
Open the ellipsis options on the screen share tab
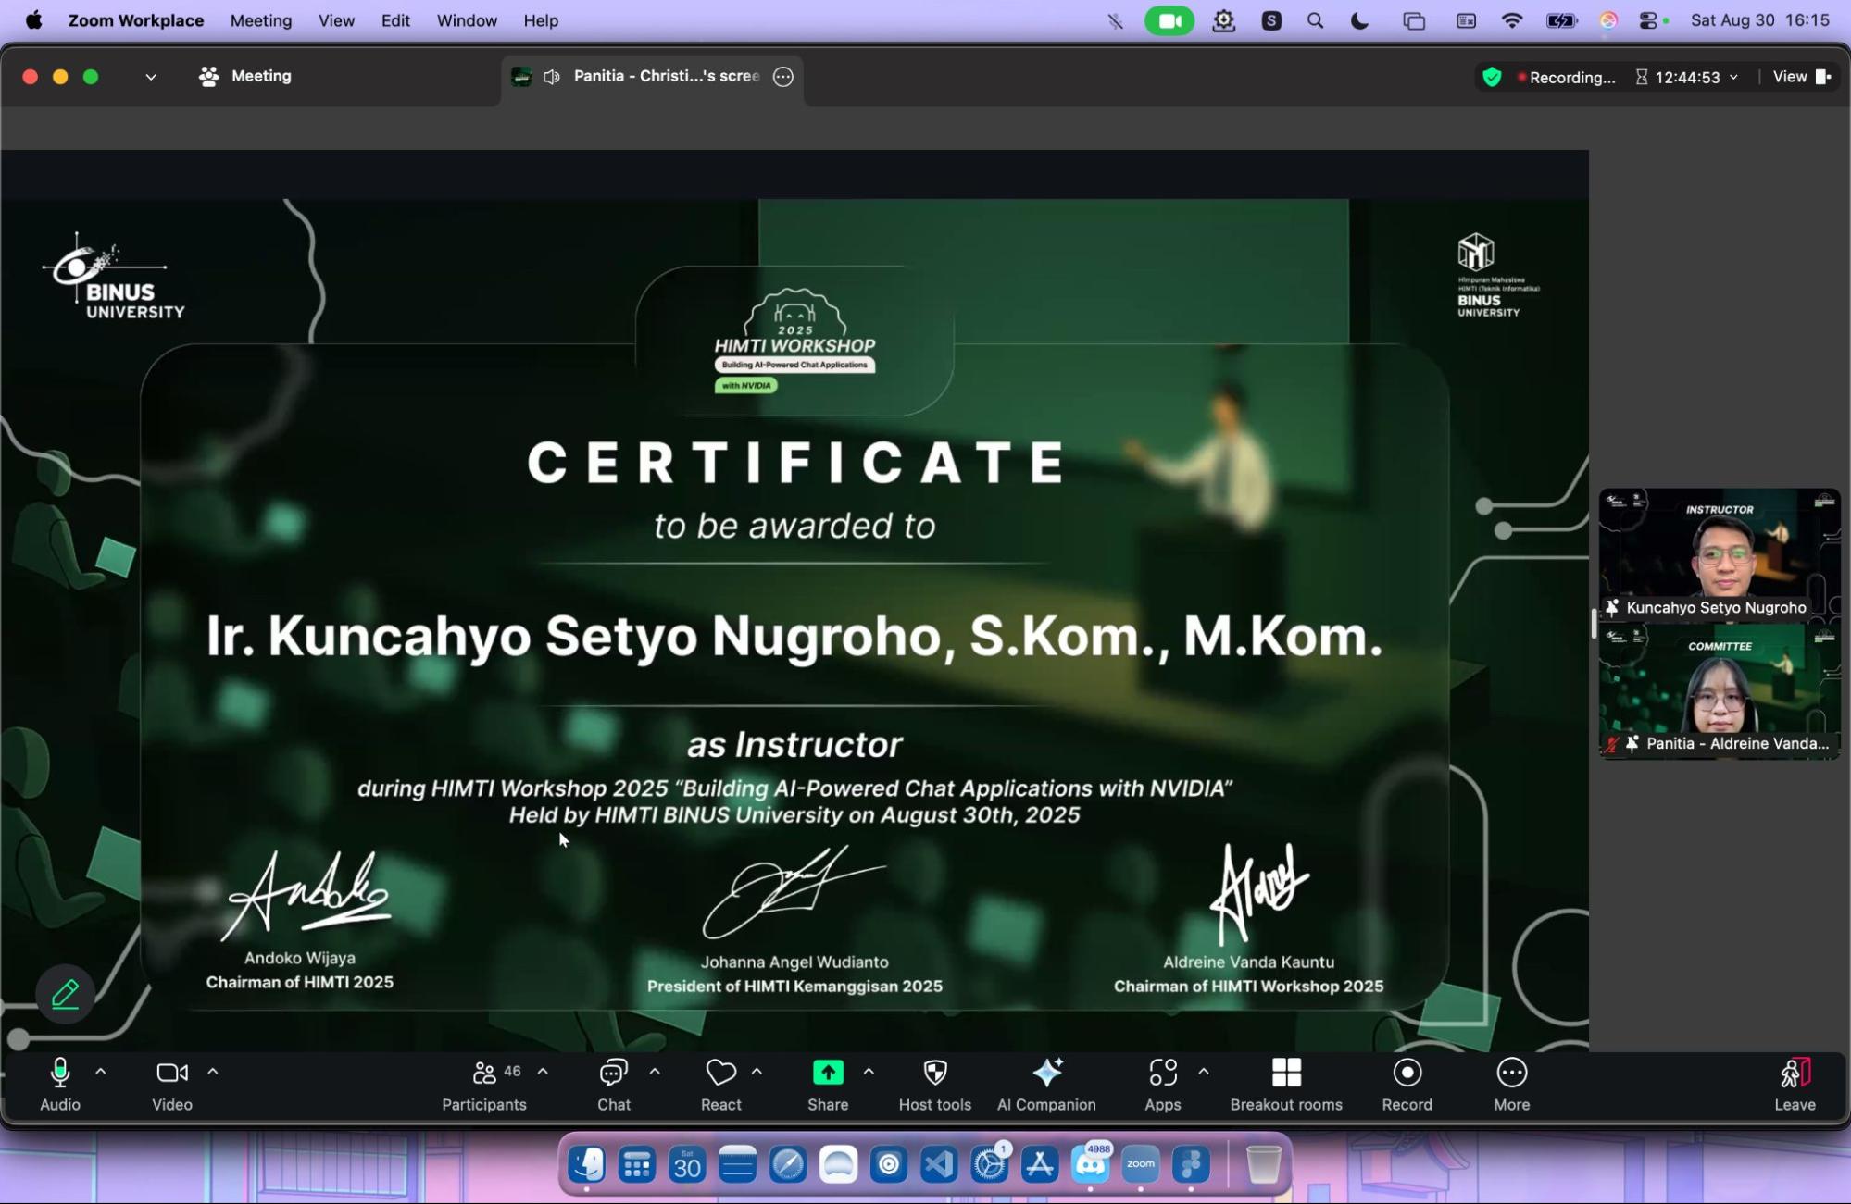[x=783, y=77]
